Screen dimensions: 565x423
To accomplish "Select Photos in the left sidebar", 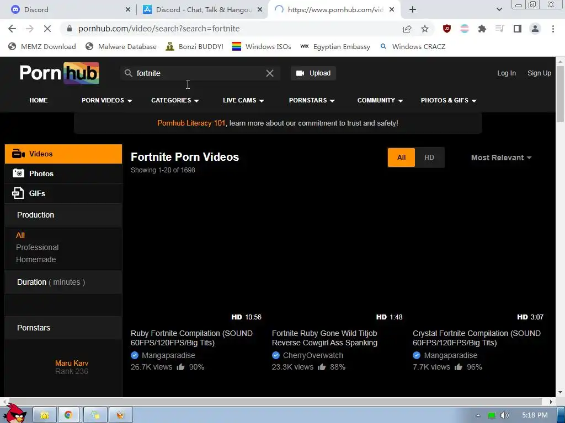I will 63,173.
